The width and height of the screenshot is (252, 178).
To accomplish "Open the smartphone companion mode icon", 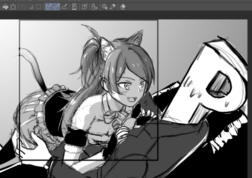I will click(x=74, y=7).
